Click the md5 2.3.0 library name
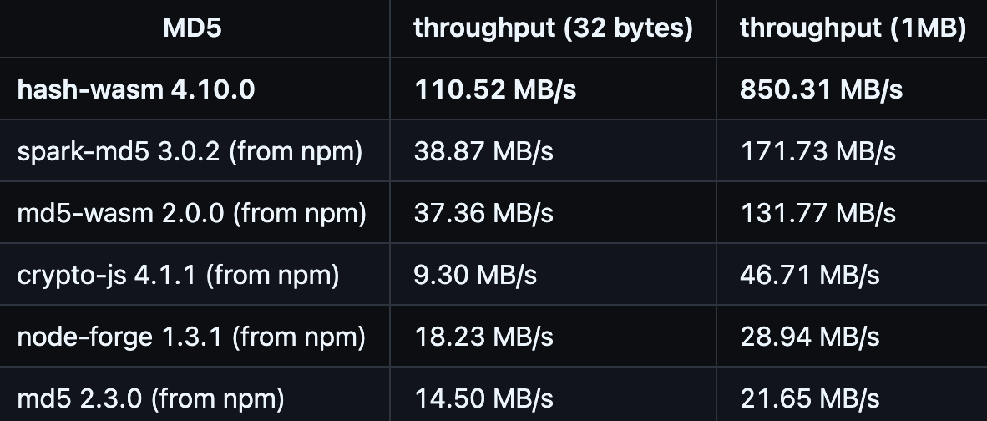 tap(150, 398)
